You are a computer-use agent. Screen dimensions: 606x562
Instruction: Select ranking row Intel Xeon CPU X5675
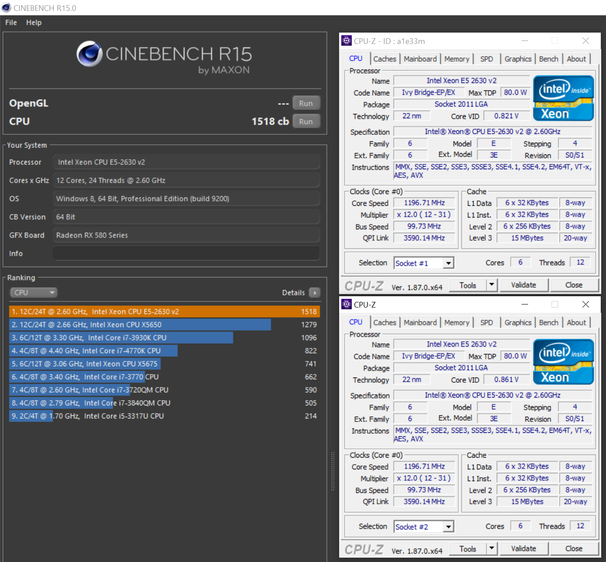165,364
